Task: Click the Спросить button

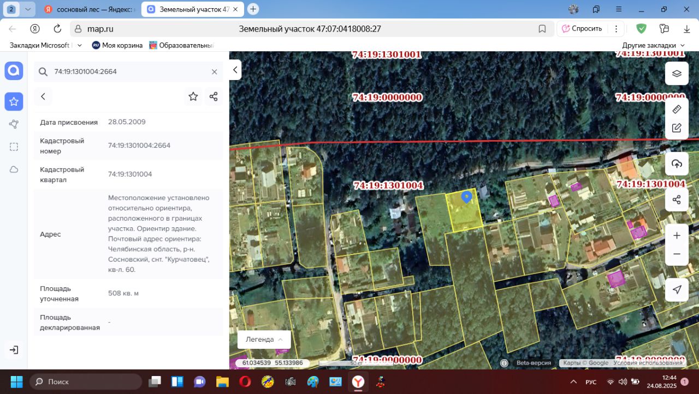Action: [x=582, y=29]
